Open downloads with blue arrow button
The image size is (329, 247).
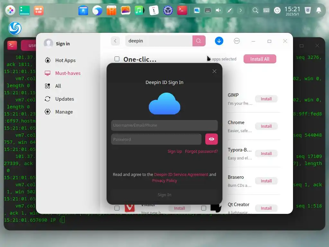pos(219,41)
